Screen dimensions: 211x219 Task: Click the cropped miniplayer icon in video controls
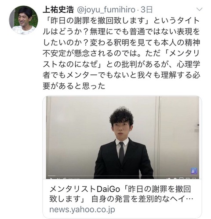point(181,178)
